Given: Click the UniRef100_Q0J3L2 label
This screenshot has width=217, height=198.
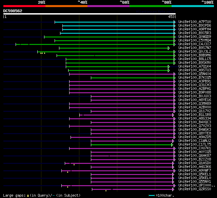Looking at the screenshot, I should click(x=195, y=52).
